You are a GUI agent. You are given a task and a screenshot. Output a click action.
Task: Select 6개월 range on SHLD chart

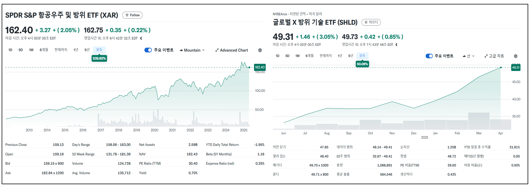(309, 56)
